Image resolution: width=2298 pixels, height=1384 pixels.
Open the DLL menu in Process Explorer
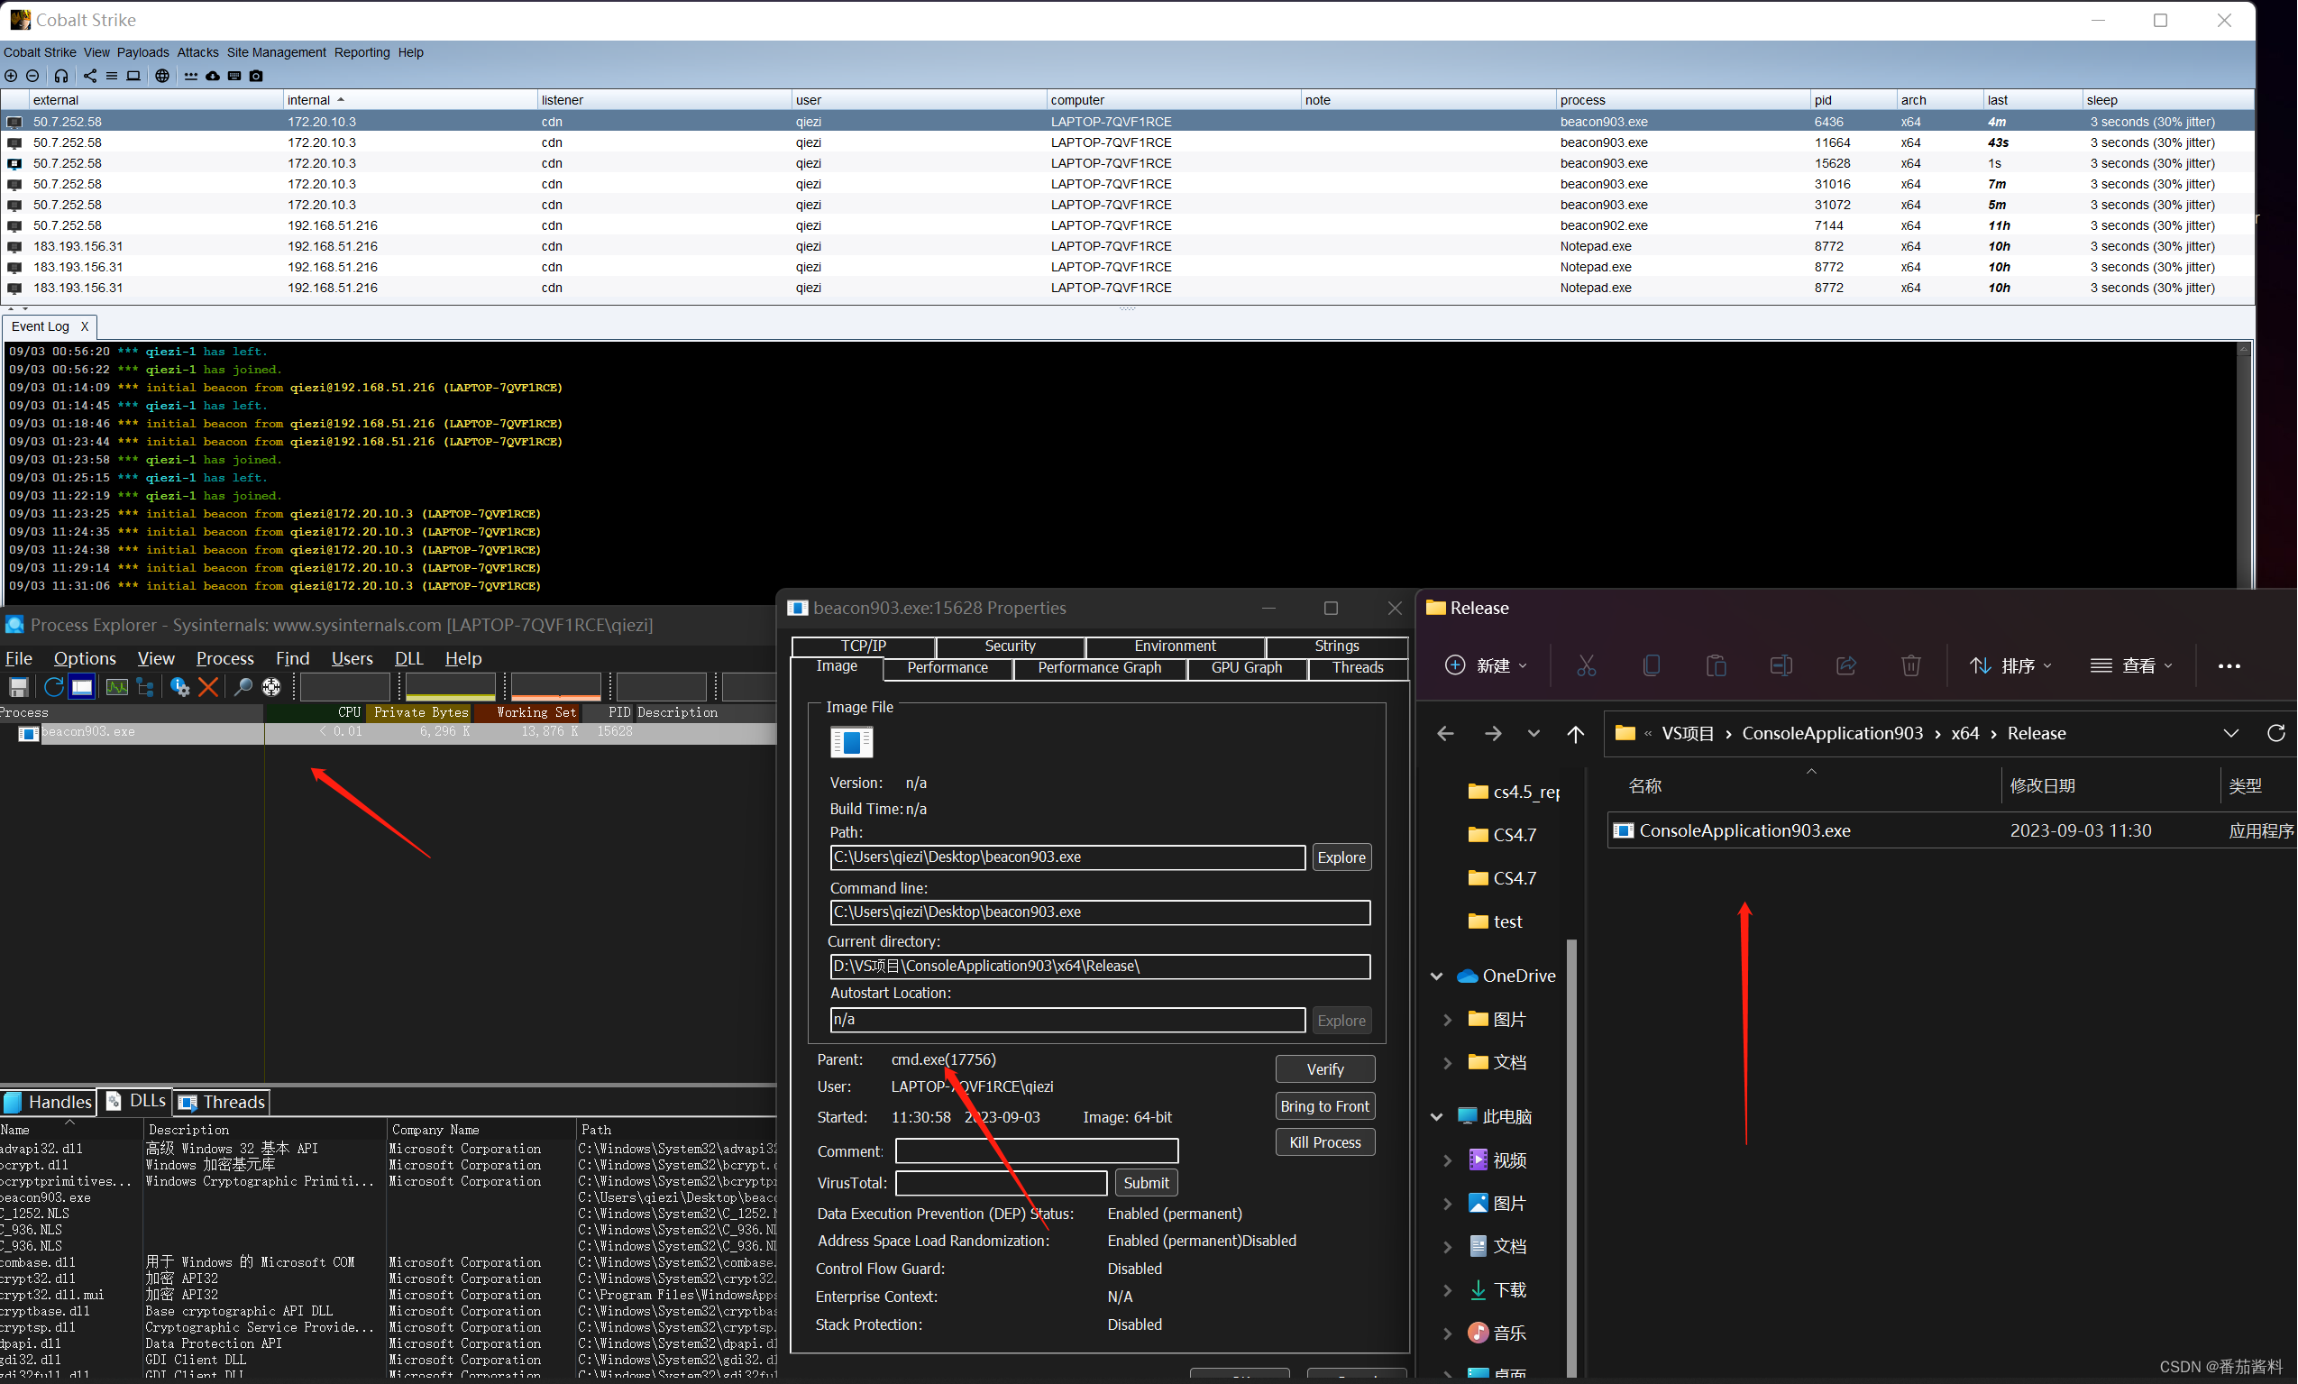tap(408, 658)
